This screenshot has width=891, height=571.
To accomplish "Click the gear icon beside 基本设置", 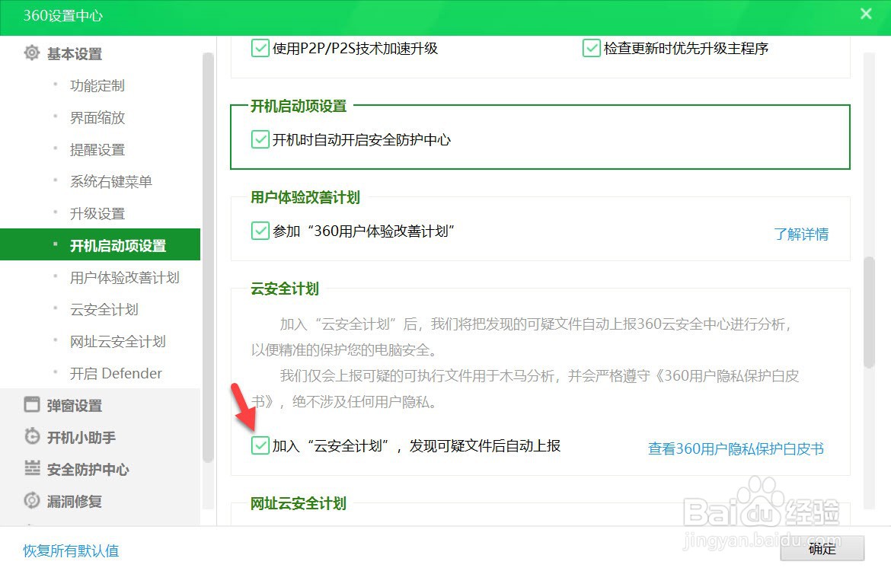I will tap(32, 53).
